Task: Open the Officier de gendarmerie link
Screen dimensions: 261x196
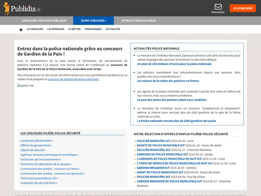Action: coord(36,145)
